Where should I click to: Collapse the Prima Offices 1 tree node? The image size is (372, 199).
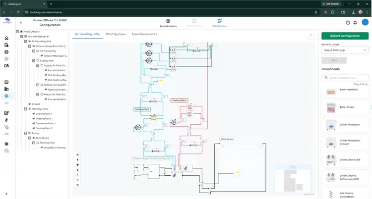(x=17, y=32)
